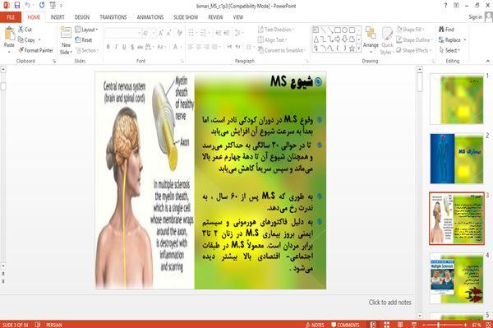
Task: Select slide 1 thumbnail
Action: pos(457,99)
